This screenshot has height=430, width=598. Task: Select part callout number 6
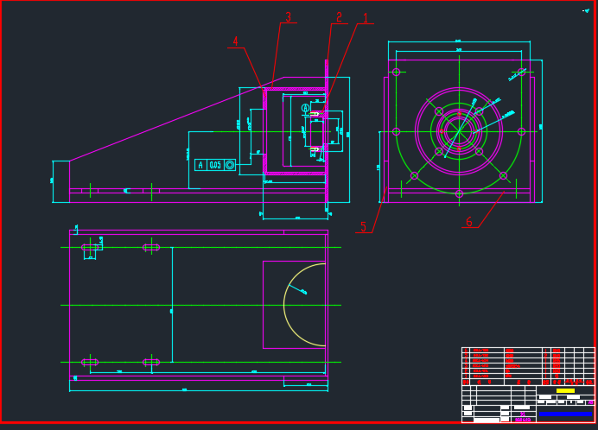(469, 222)
